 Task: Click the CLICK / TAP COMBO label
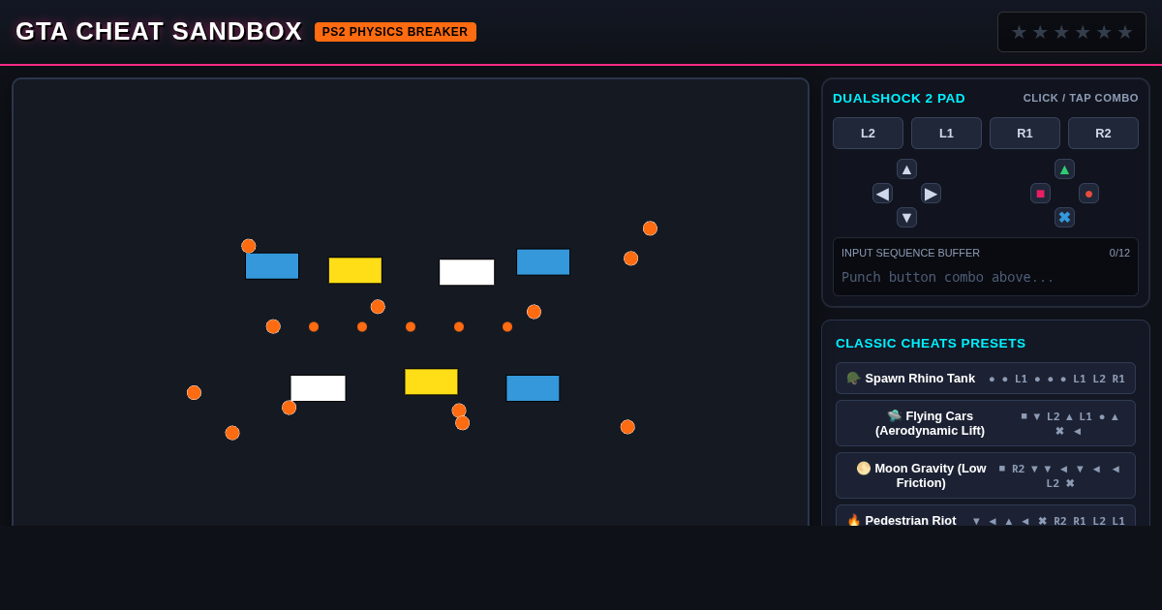coord(1081,98)
